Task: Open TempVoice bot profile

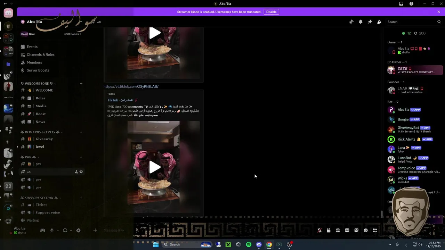Action: (x=415, y=169)
